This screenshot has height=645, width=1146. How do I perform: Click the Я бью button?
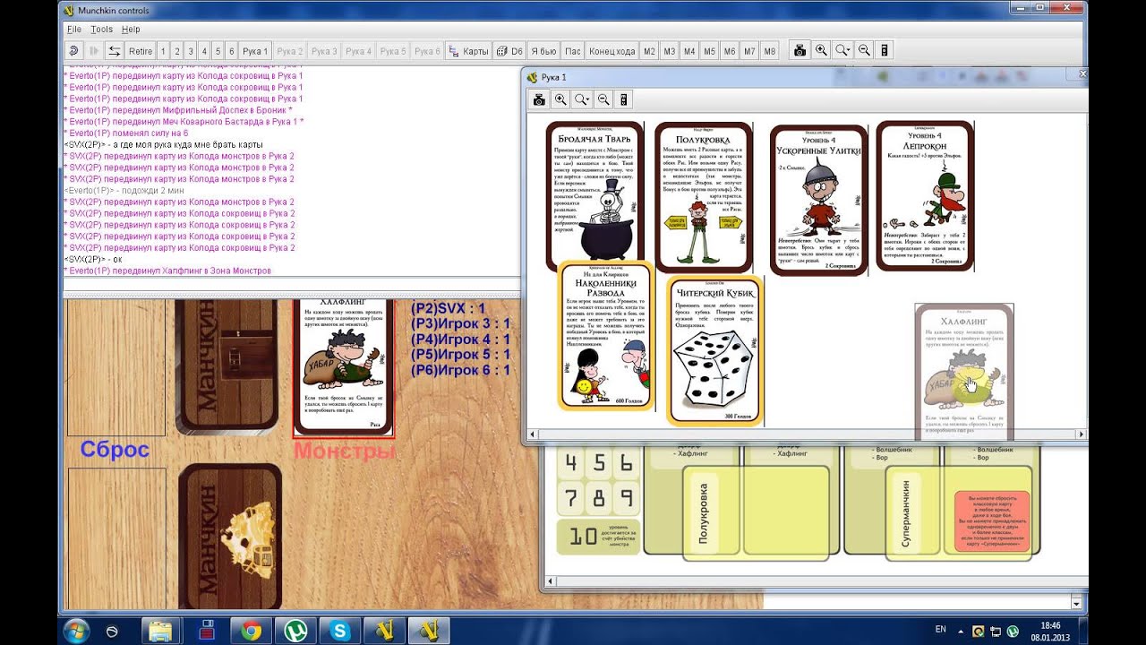click(543, 51)
